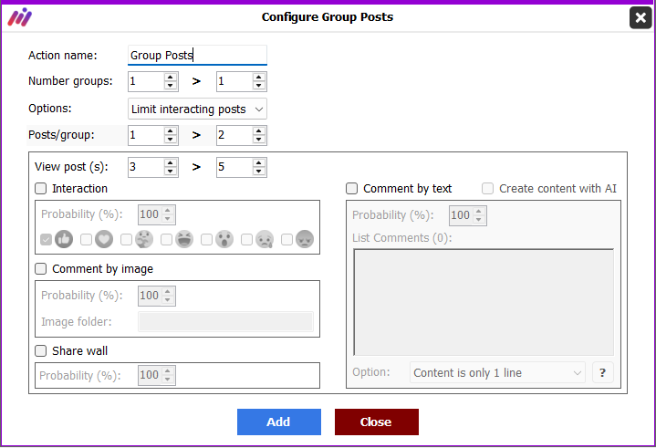Click the Sad crying reaction icon

pyautogui.click(x=265, y=239)
